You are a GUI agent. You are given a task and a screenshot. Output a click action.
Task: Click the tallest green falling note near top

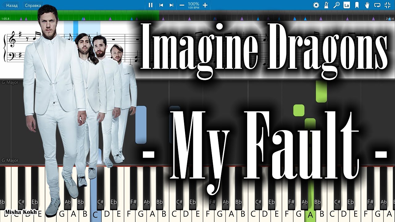pos(321,92)
